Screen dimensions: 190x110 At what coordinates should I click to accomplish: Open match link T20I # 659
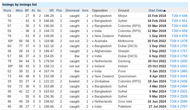click(180, 31)
